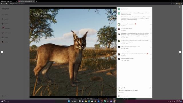This screenshot has height=103, width=183.
Task: Expand the More menu in the sidebar
Action: (x=5, y=96)
